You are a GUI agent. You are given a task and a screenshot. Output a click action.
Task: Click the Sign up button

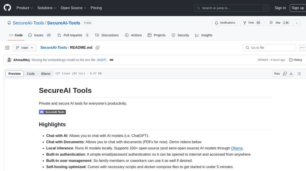pyautogui.click(x=298, y=8)
